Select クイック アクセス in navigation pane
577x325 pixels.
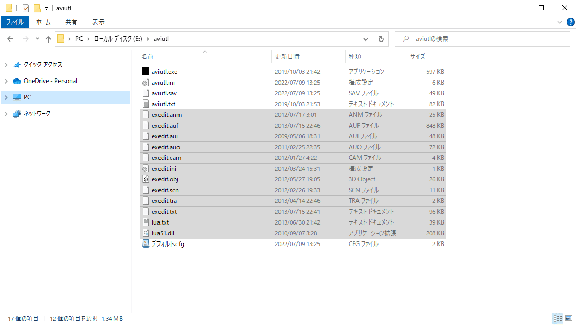pos(43,65)
